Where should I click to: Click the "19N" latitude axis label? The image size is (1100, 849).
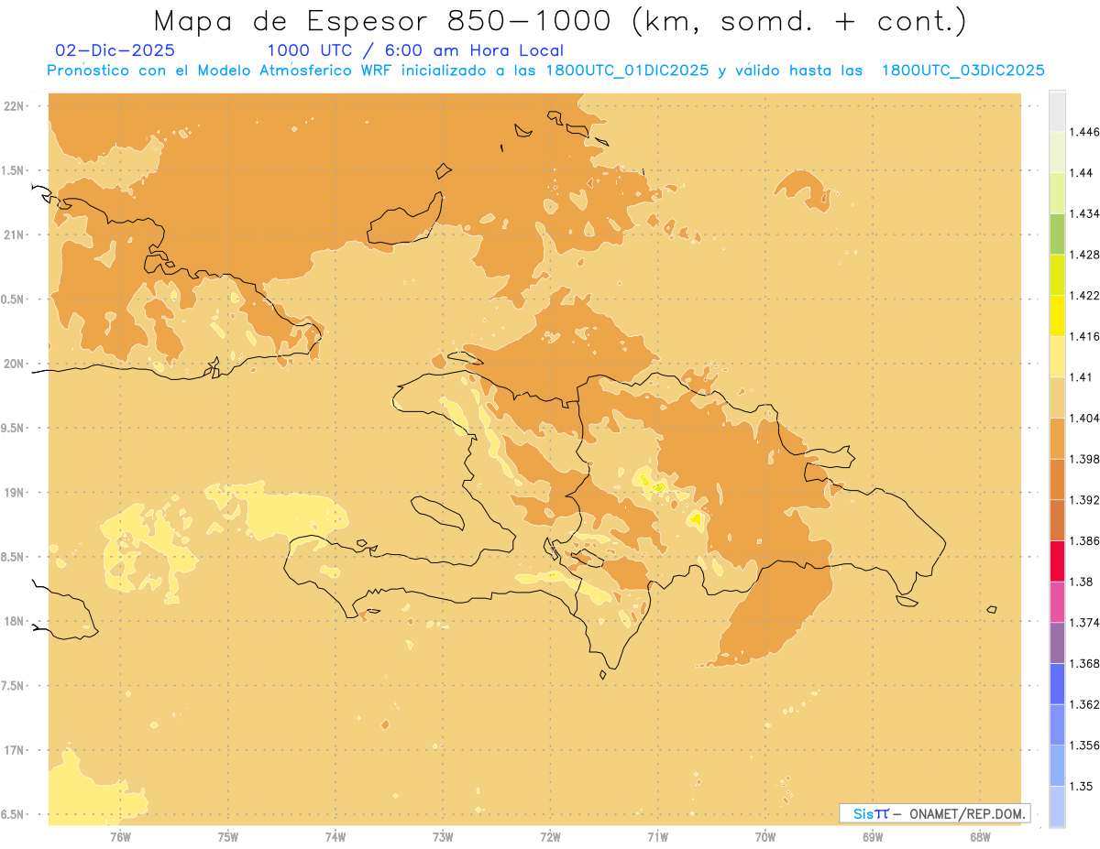coord(14,493)
